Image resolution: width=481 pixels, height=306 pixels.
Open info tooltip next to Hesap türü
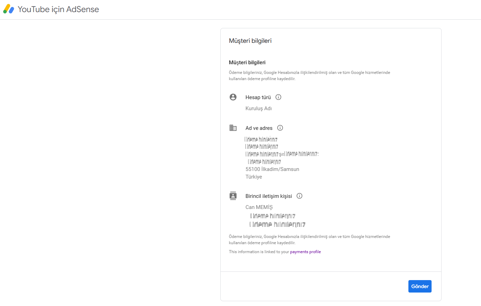click(x=278, y=97)
